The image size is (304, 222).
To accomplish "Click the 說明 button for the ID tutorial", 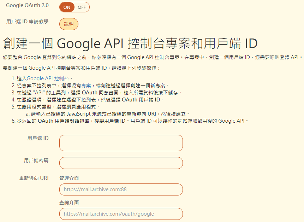I will pos(69,24).
